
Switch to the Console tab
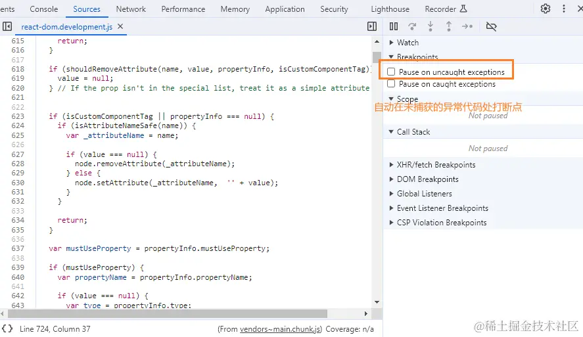pyautogui.click(x=43, y=9)
